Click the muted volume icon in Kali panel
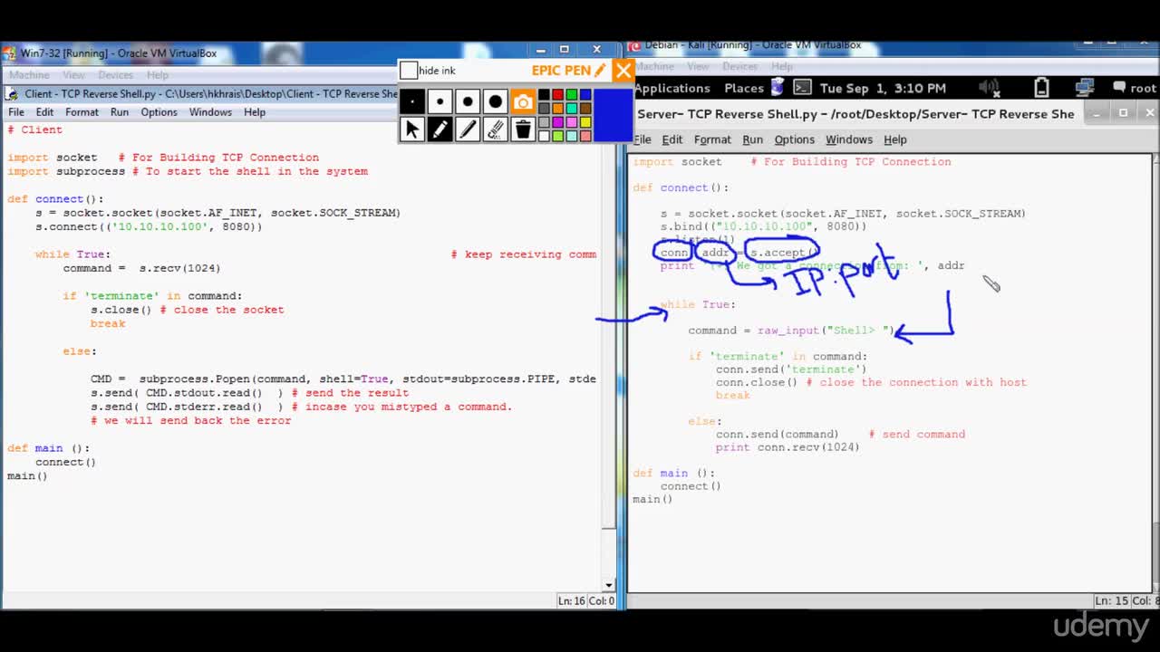 pos(991,88)
